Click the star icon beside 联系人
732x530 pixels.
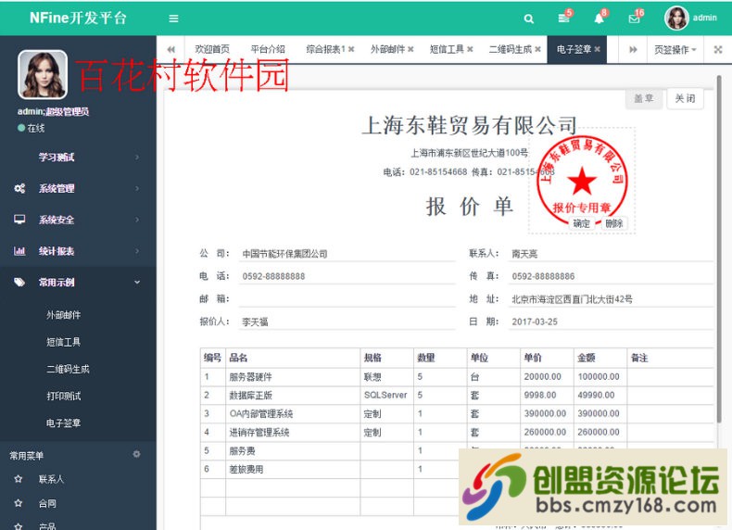pyautogui.click(x=19, y=479)
